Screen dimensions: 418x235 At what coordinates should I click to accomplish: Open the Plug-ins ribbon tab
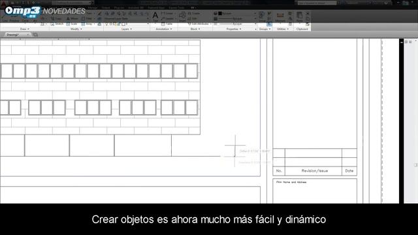tap(119, 8)
